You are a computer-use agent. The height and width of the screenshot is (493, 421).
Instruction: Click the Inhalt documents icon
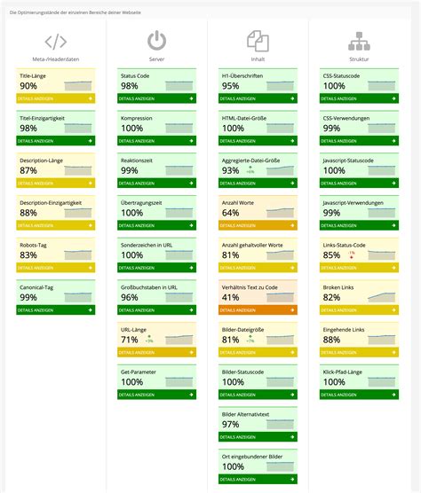(x=258, y=41)
